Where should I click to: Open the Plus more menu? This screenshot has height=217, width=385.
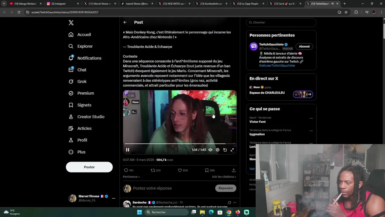(x=77, y=152)
